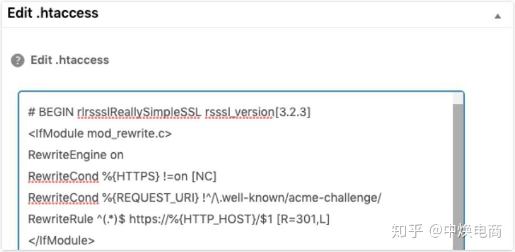
Task: Click the RewriteCond HTTPS condition line
Action: tap(122, 177)
